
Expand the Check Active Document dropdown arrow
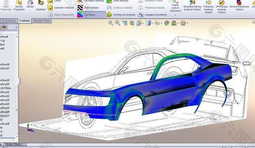[175, 15]
